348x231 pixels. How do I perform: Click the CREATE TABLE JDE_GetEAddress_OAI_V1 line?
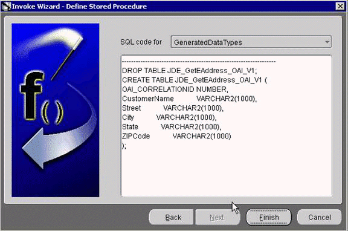[x=195, y=80]
